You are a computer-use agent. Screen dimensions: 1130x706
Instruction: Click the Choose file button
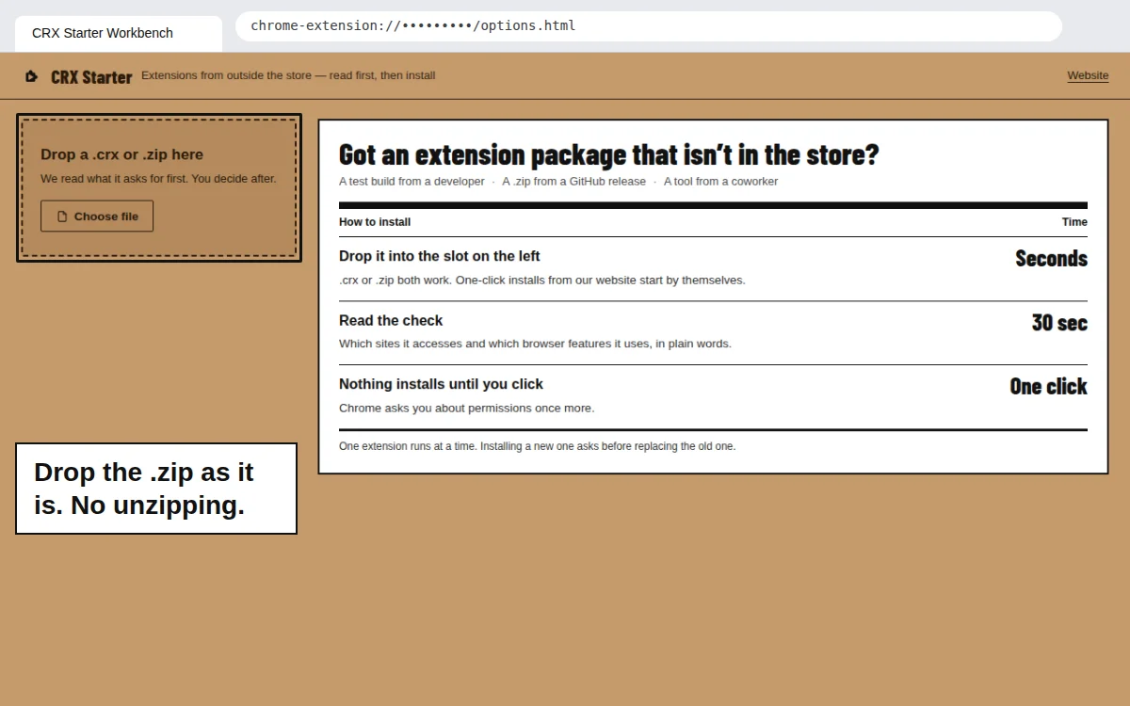click(x=97, y=217)
